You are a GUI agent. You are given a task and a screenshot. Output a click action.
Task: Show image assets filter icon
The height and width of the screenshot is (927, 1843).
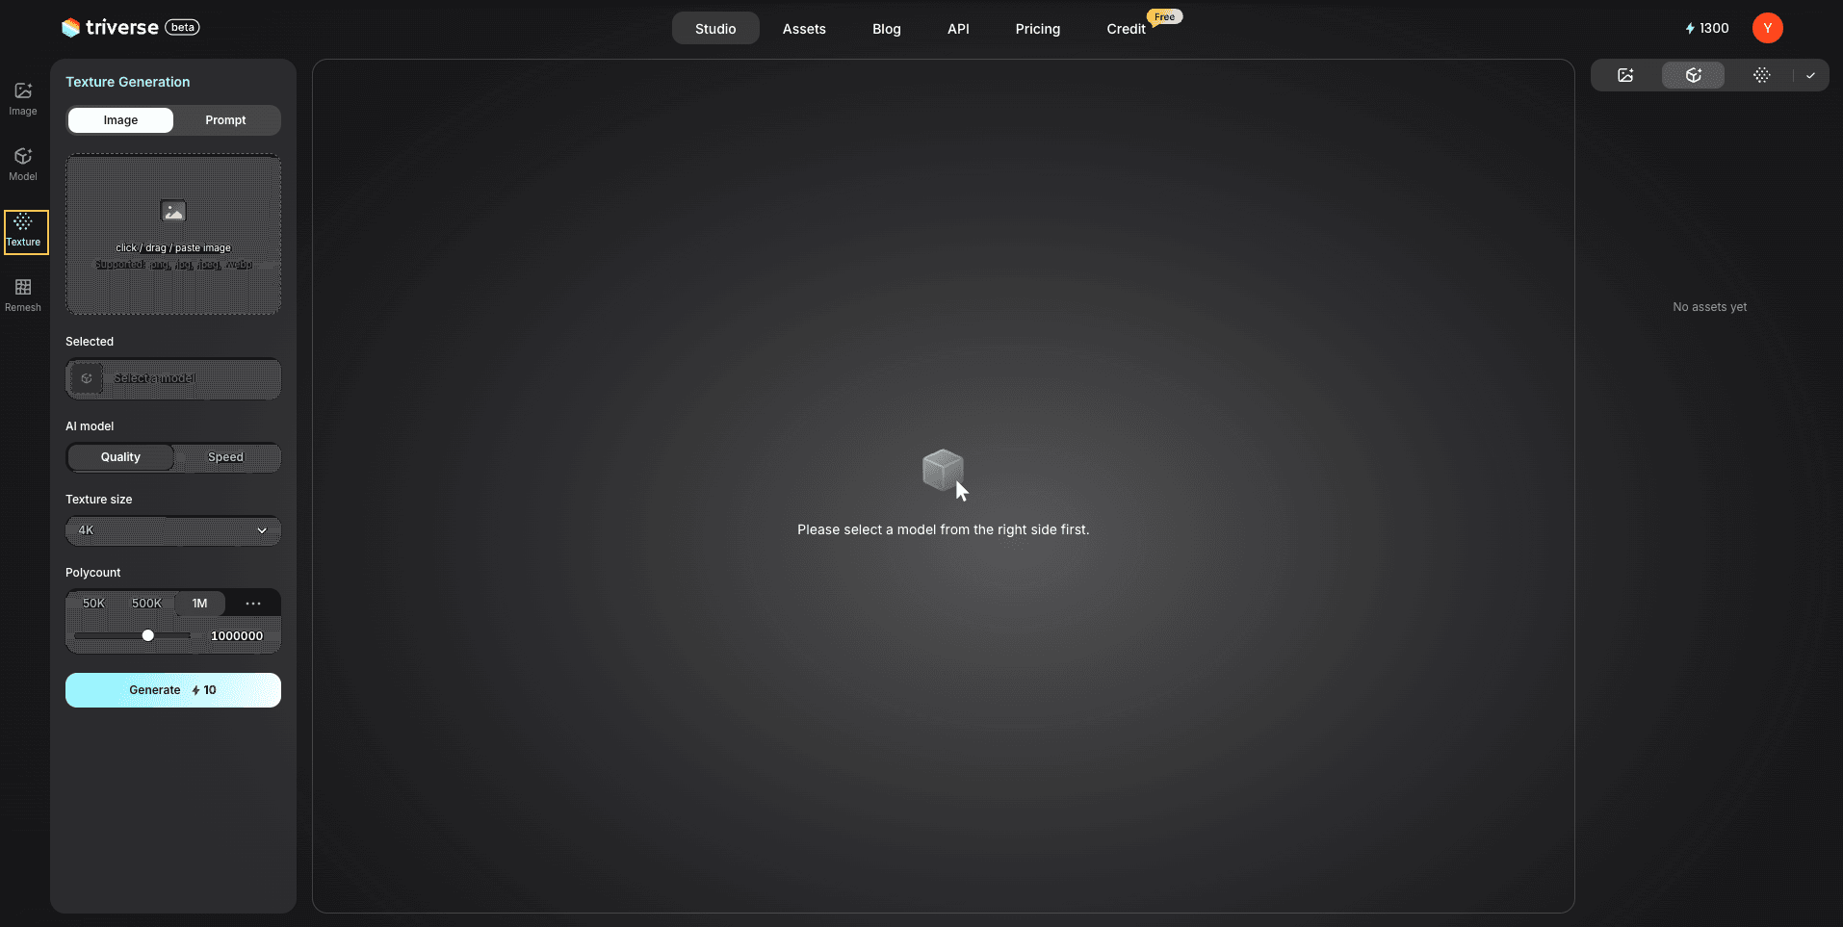[x=1625, y=75]
